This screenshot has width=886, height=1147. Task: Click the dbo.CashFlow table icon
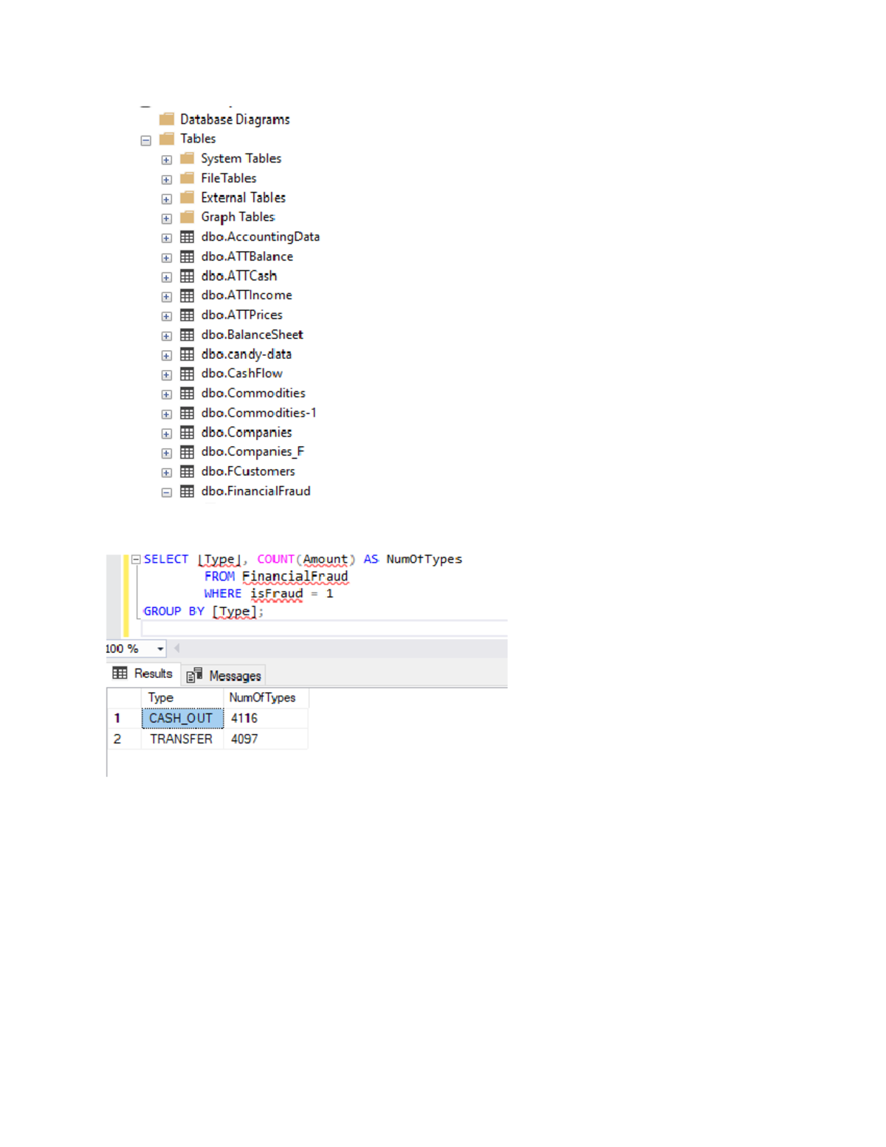188,374
